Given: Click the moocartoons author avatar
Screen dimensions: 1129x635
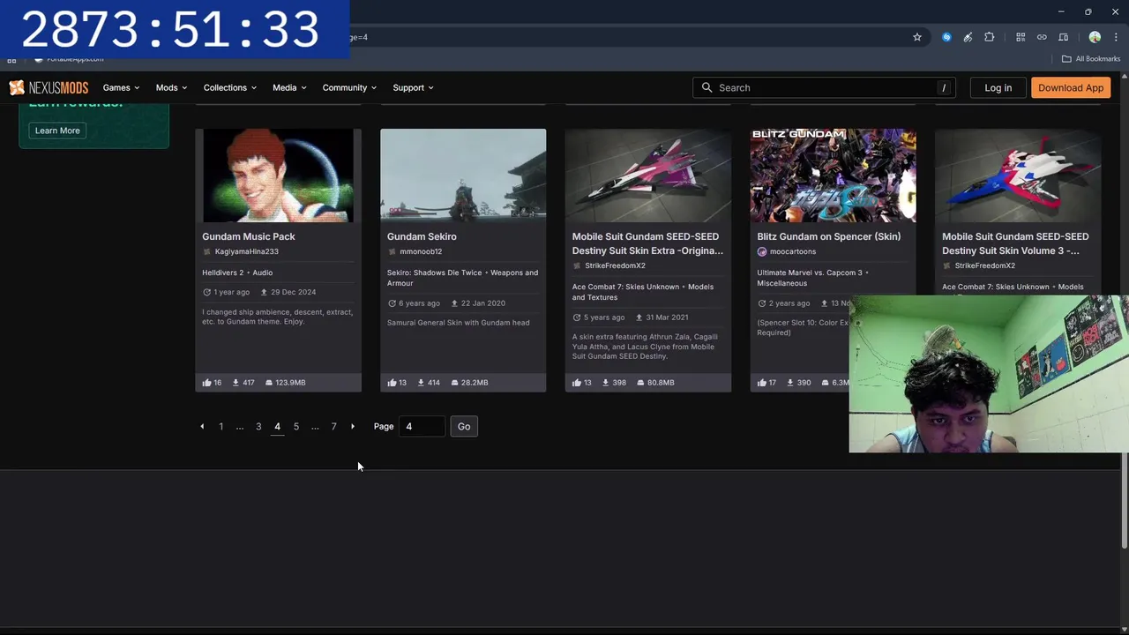Looking at the screenshot, I should point(762,251).
